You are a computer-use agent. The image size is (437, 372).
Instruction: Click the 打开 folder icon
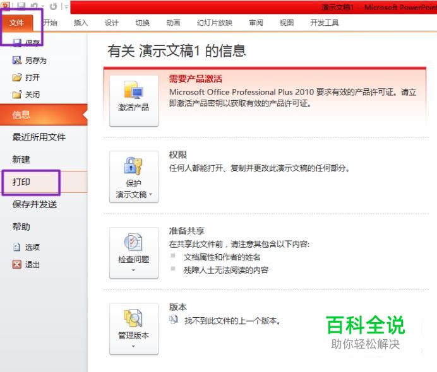click(x=17, y=77)
